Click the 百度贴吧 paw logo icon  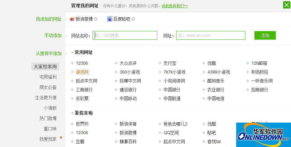pyautogui.click(x=110, y=19)
